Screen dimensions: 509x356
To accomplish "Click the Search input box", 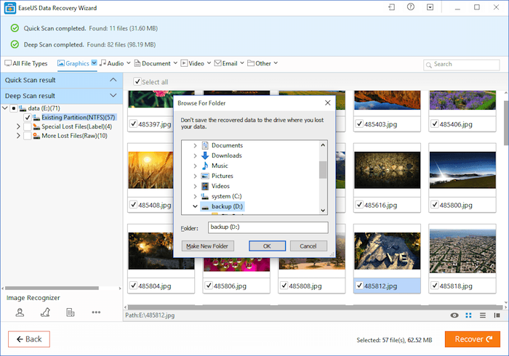I will [x=461, y=65].
